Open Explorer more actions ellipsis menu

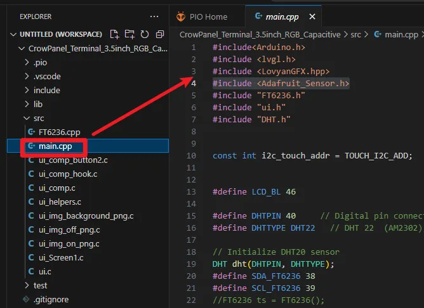pos(154,16)
